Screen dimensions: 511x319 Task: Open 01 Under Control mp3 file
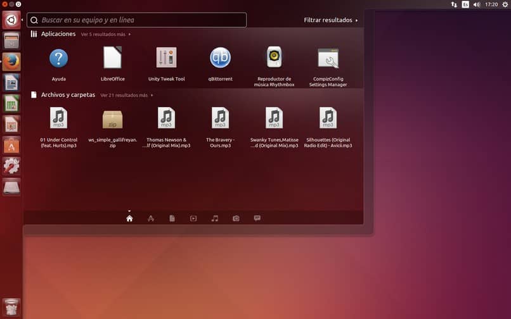(x=59, y=118)
